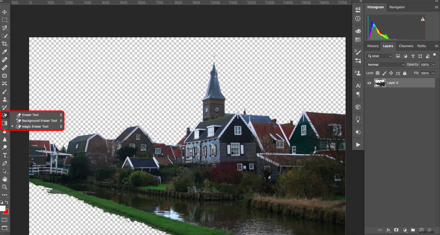Lock all properties of Layer 0
This screenshot has height=235, width=440.
(x=404, y=73)
